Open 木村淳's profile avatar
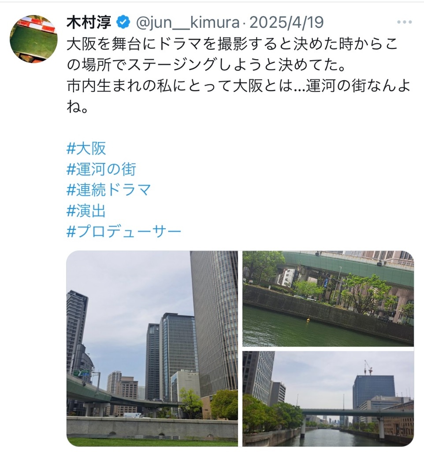 pos(33,39)
